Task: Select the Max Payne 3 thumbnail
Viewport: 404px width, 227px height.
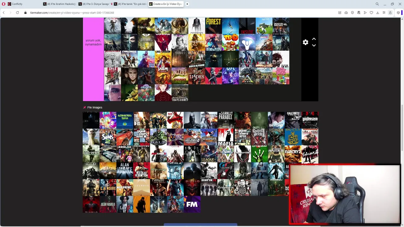Action: tap(125, 188)
